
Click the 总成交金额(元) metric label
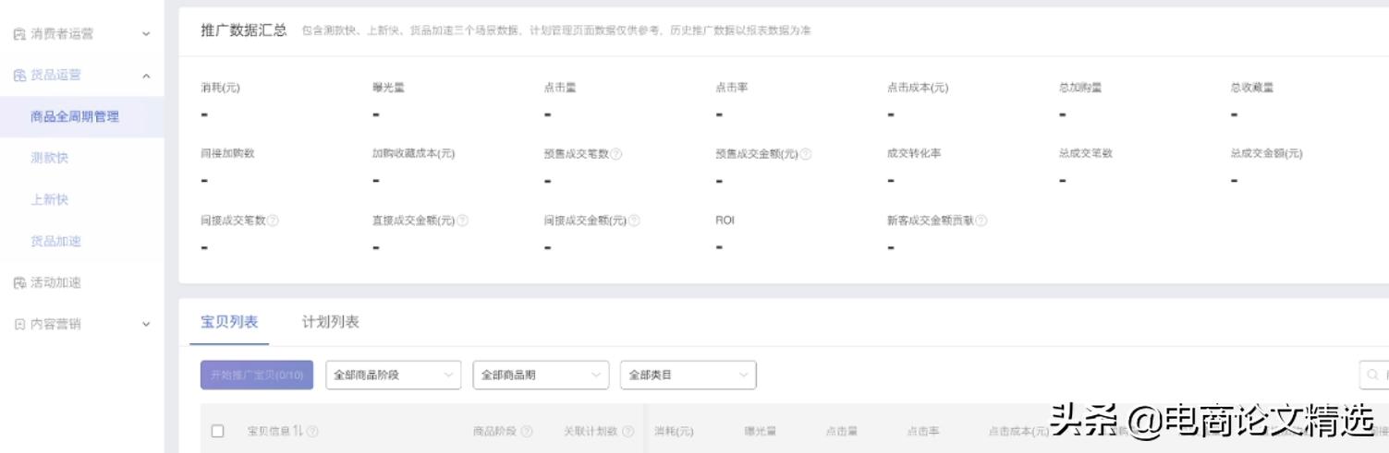click(x=1266, y=154)
